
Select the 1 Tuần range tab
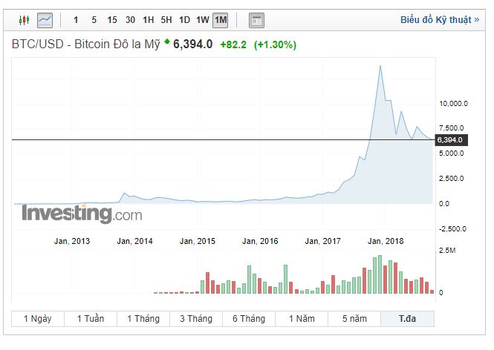click(x=91, y=319)
